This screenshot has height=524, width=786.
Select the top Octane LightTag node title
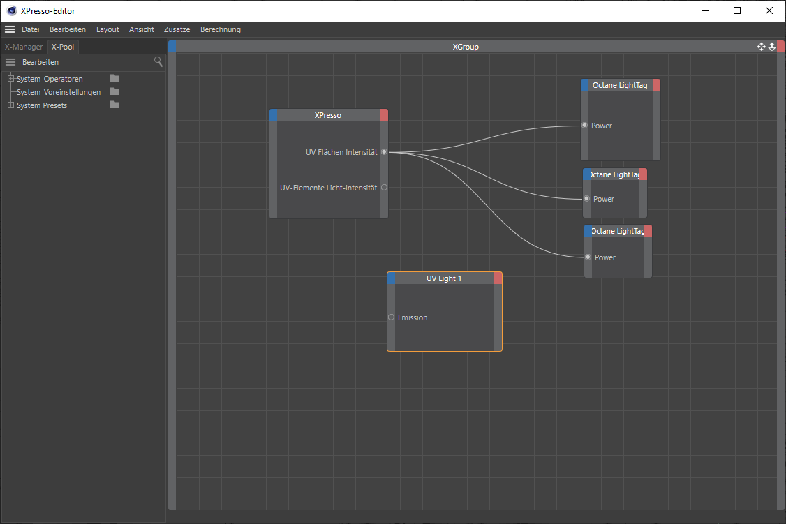(620, 85)
